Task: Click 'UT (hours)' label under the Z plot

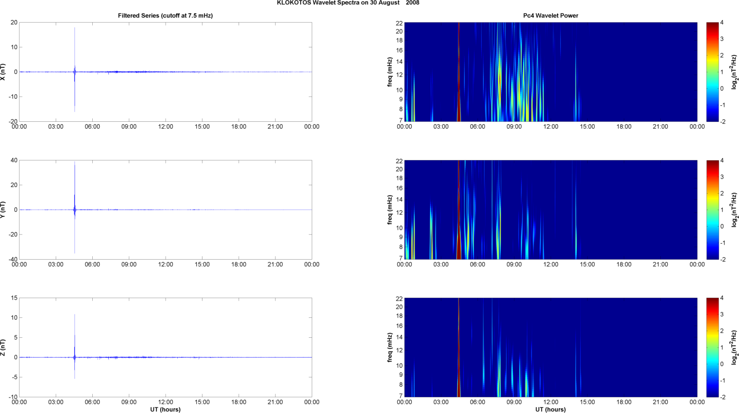Action: (x=165, y=410)
